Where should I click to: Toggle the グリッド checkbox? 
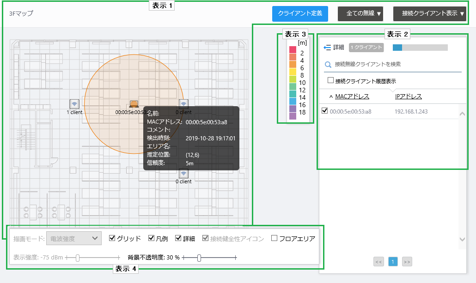[112, 238]
